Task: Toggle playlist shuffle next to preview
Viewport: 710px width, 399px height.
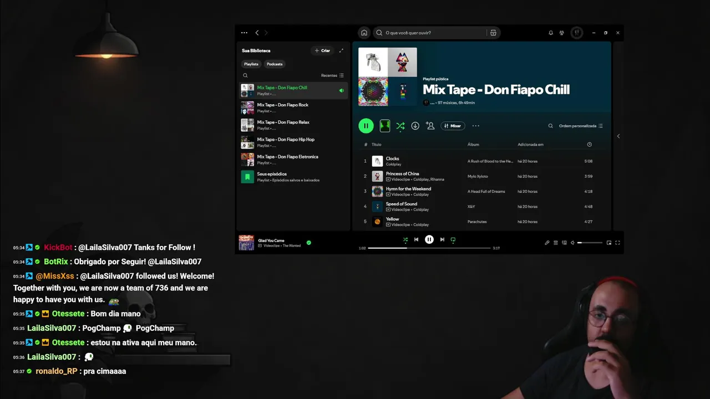Action: [x=400, y=126]
